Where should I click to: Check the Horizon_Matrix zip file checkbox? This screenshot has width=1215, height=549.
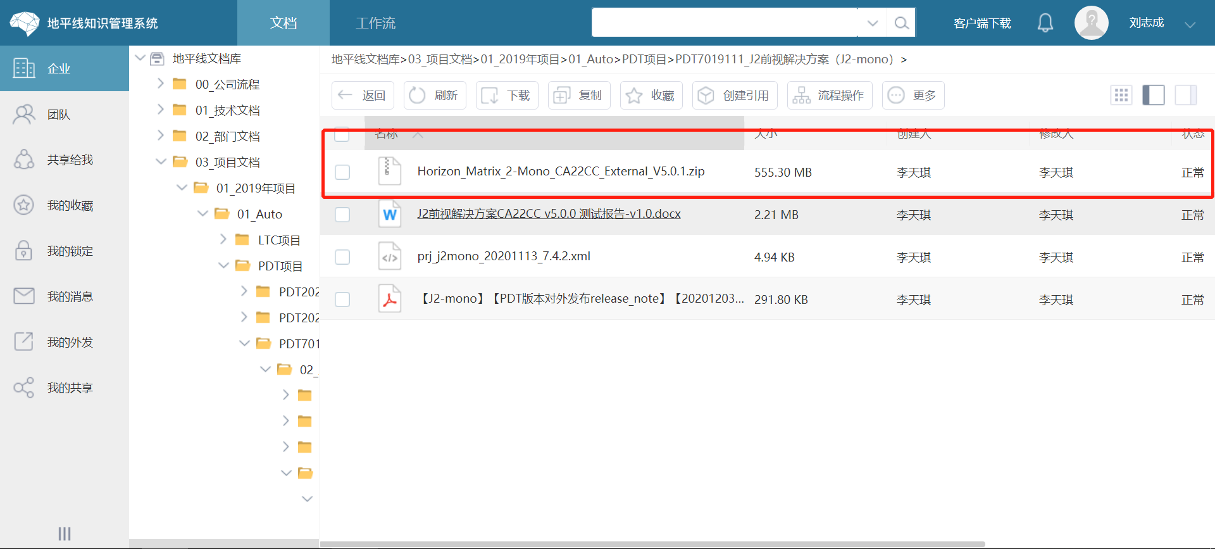342,172
